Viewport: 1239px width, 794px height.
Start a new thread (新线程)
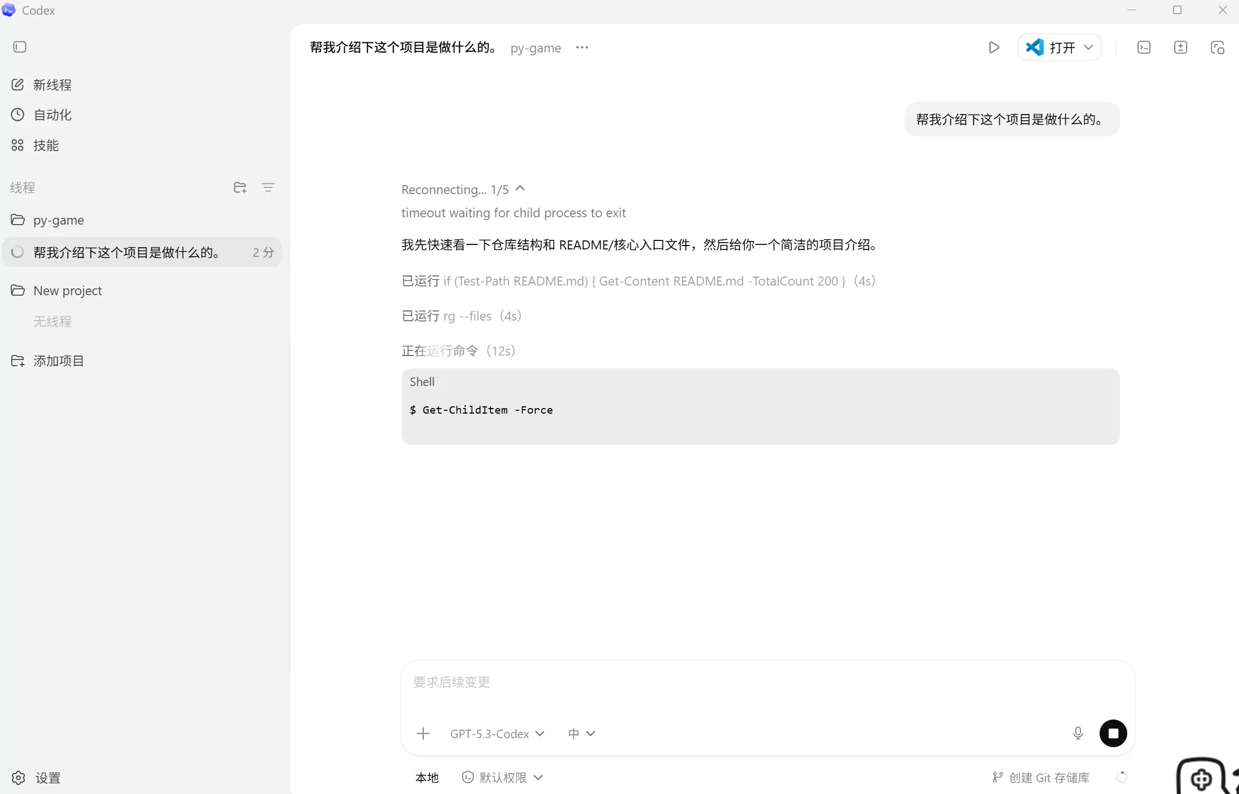pyautogui.click(x=41, y=85)
